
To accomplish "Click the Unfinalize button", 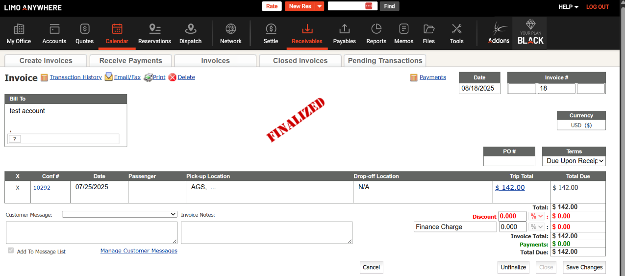I will (x=513, y=267).
